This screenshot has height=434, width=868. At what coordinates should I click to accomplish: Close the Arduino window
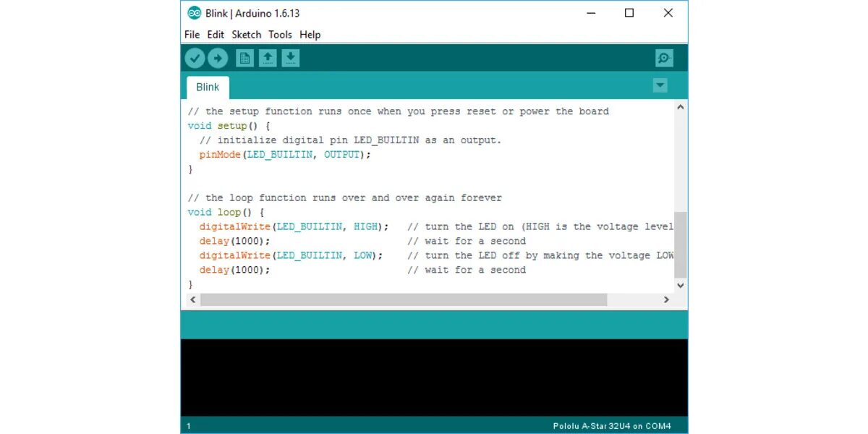[x=668, y=13]
